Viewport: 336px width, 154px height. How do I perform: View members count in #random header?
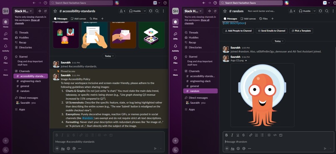point(292,11)
